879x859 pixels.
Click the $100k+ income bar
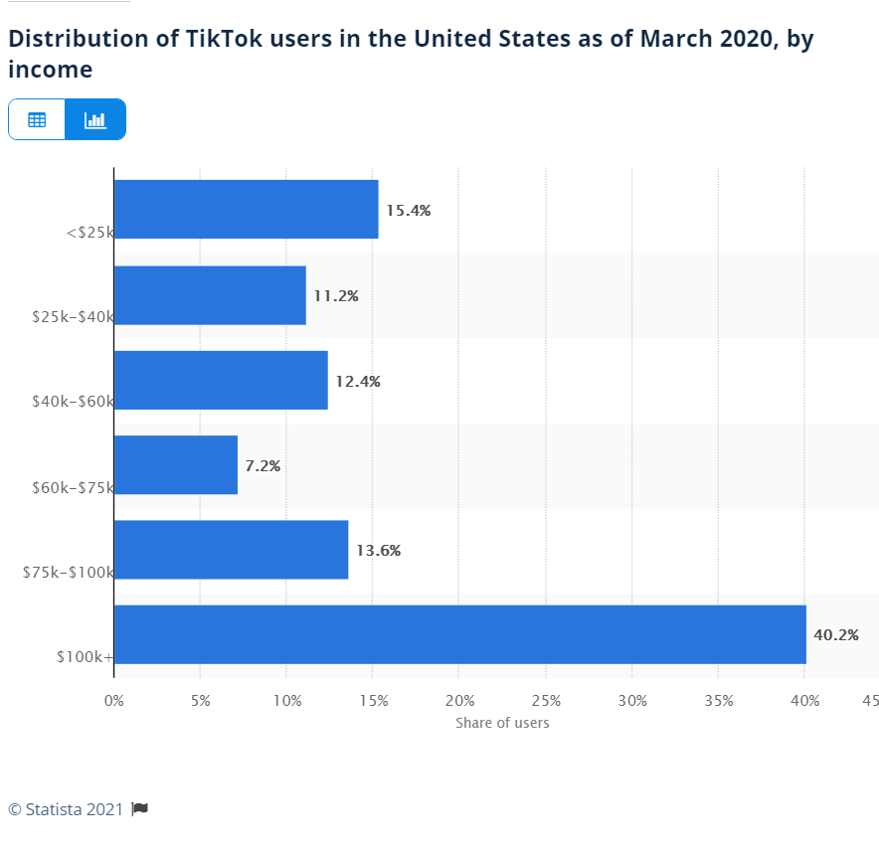pyautogui.click(x=460, y=634)
